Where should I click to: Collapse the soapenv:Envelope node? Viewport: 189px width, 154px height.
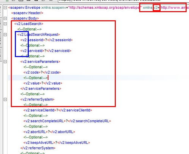[5, 8]
